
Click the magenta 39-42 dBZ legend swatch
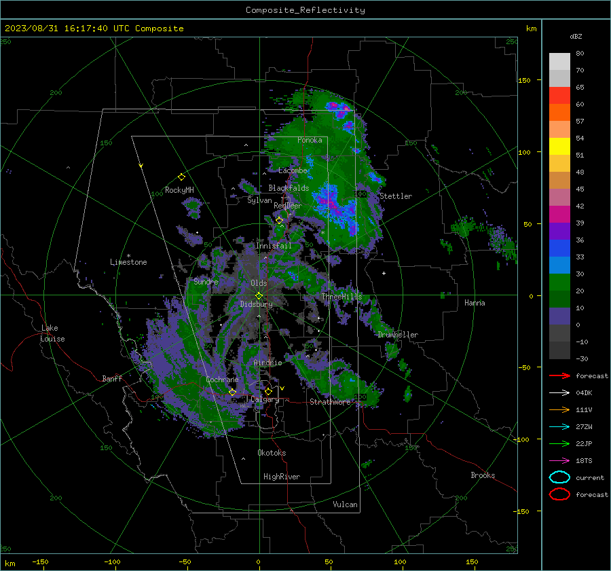pos(559,214)
